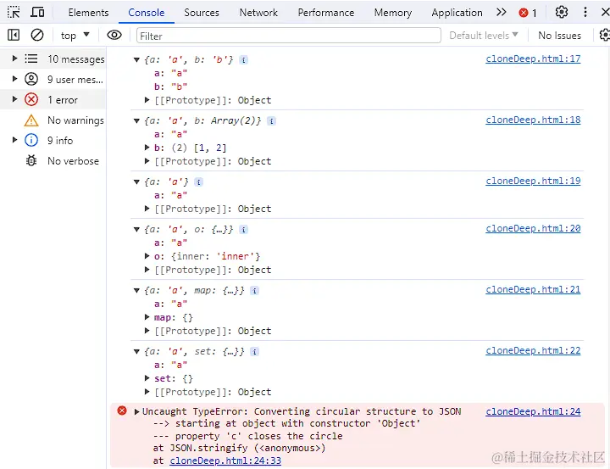Expand the 9 user messages group
The image size is (610, 469).
[14, 79]
